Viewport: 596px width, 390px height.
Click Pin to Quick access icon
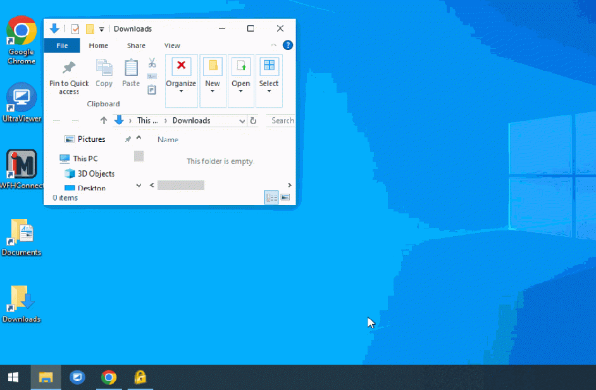[69, 68]
